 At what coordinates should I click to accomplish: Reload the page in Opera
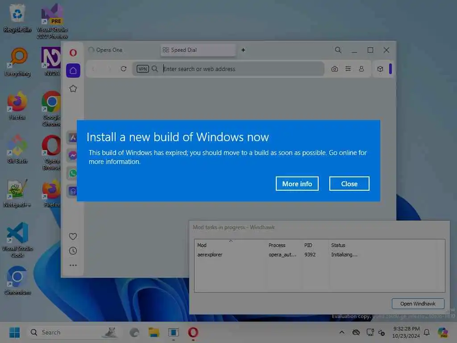pos(124,69)
